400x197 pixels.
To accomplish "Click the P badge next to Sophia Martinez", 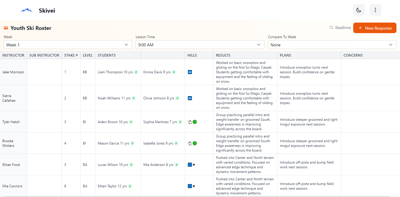I will 180,122.
